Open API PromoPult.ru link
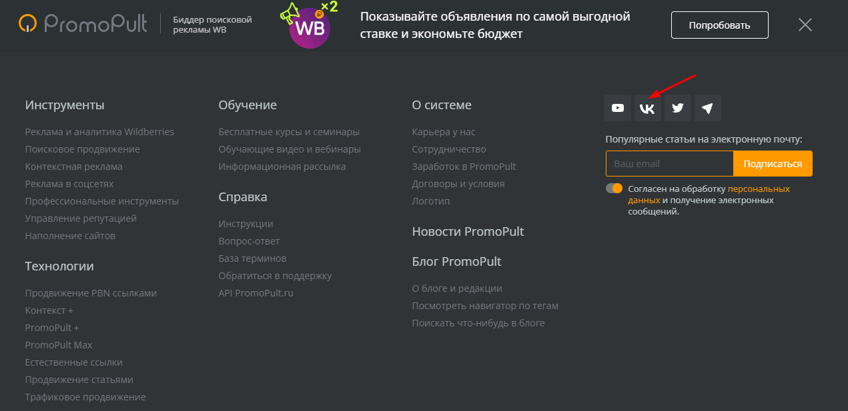 point(256,293)
